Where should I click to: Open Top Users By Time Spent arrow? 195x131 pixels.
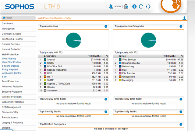tap(181, 99)
